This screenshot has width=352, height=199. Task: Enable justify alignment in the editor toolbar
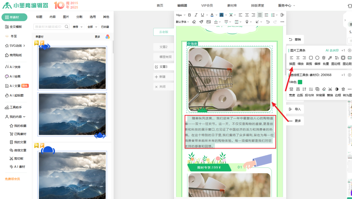(x=260, y=15)
